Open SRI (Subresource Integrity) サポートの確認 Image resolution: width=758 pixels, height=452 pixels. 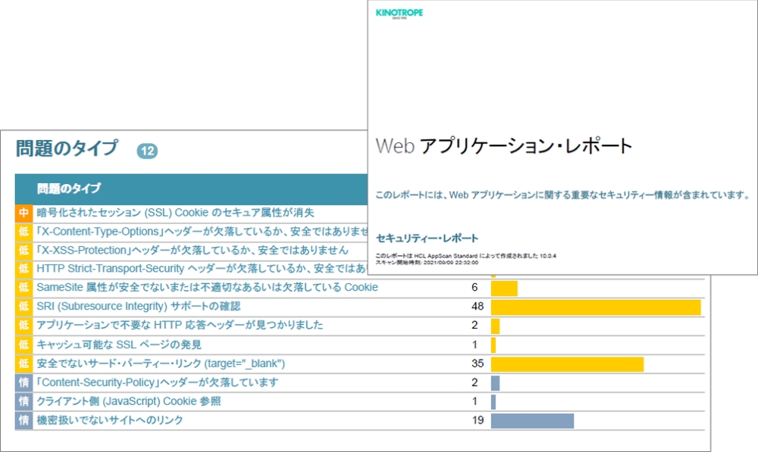pyautogui.click(x=138, y=307)
